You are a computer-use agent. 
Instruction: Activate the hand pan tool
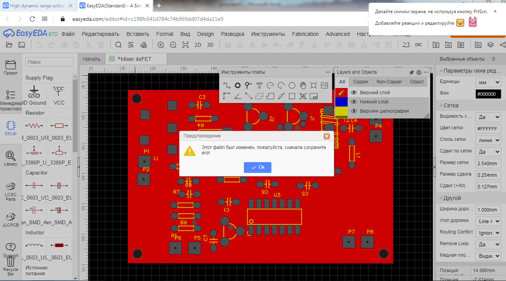click(303, 85)
